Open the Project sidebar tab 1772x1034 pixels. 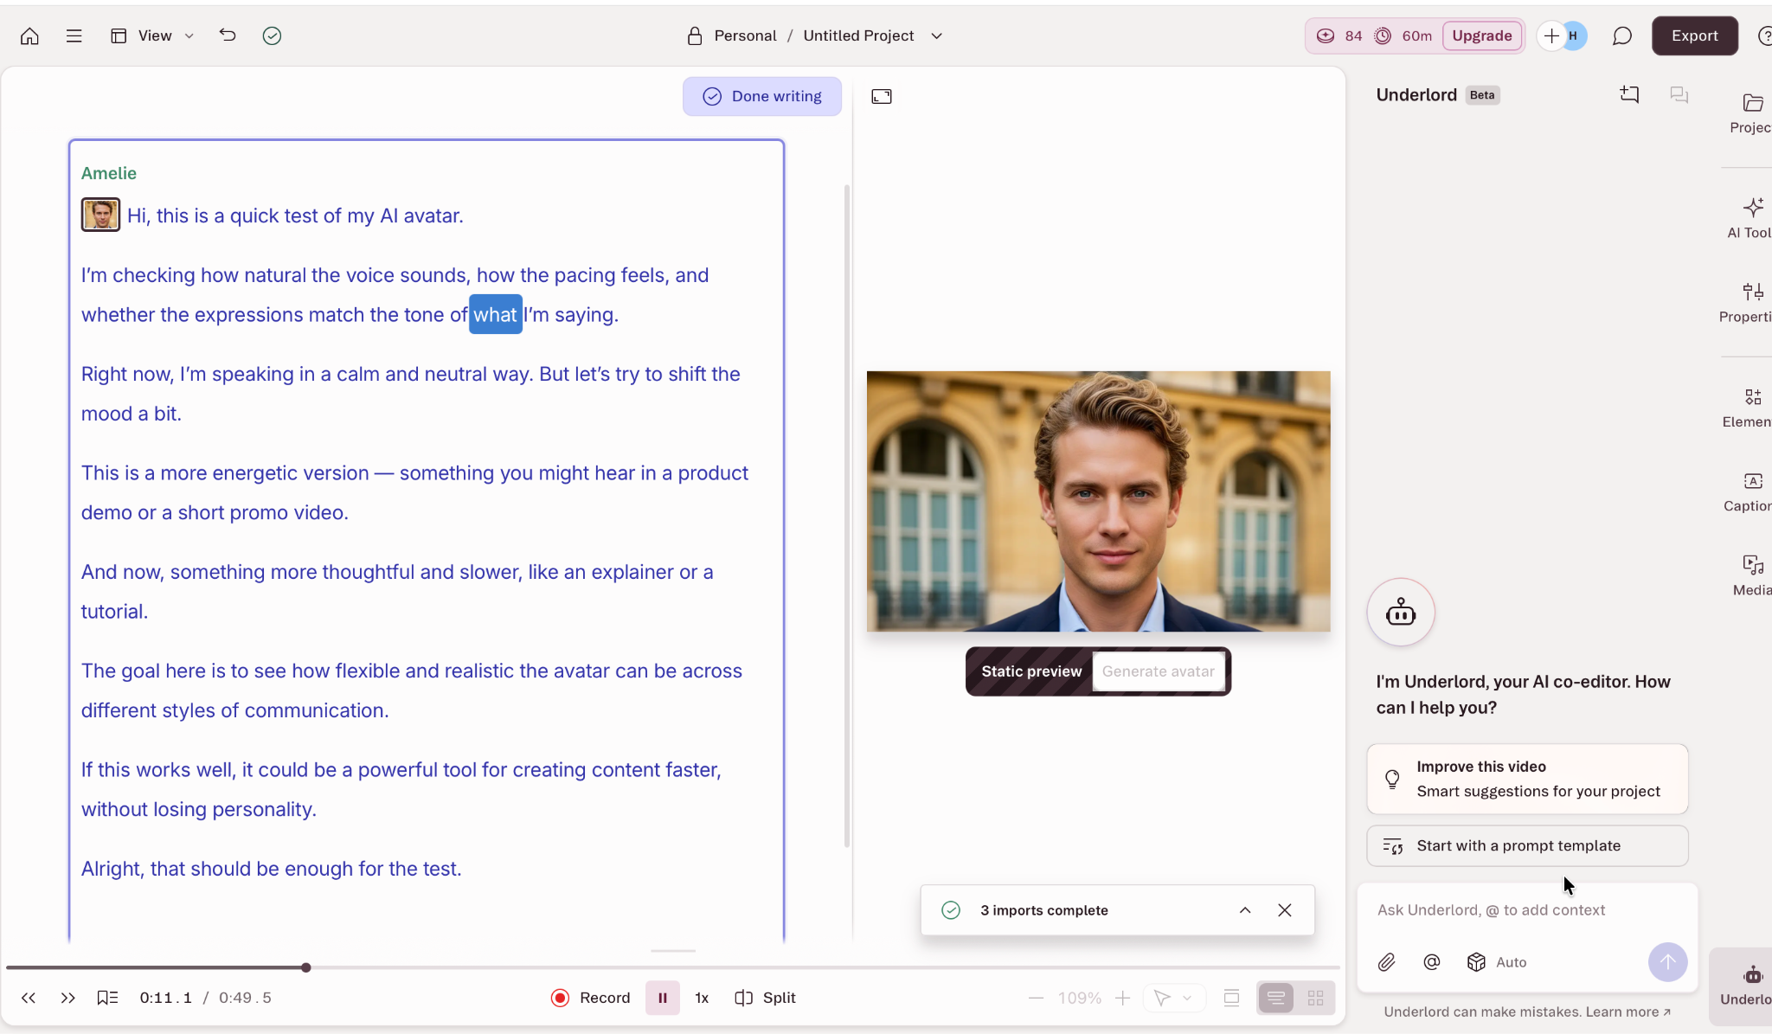pyautogui.click(x=1750, y=113)
